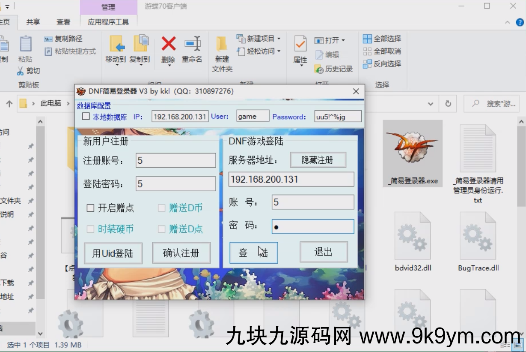Click the Paste clipboard icon
The image size is (526, 352).
[x=25, y=44]
